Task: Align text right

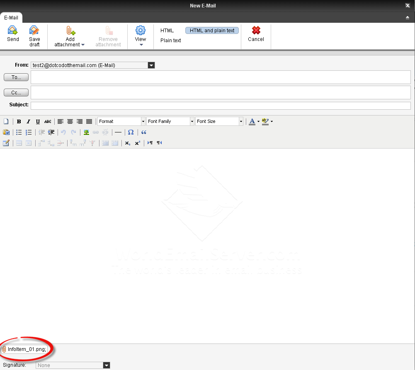Action: pyautogui.click(x=80, y=121)
